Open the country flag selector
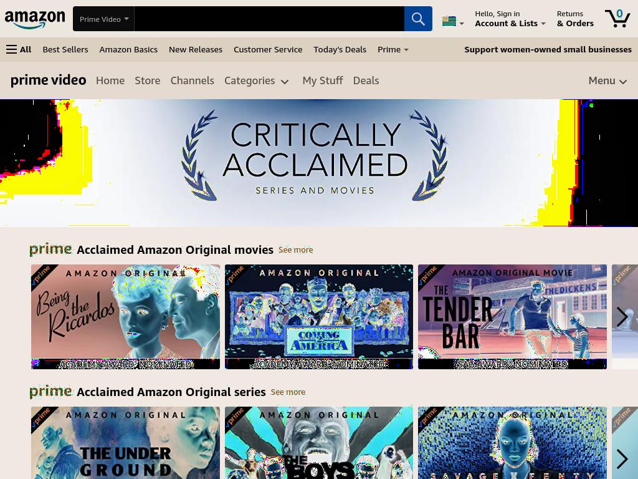Screen dimensions: 638x479 tap(453, 21)
